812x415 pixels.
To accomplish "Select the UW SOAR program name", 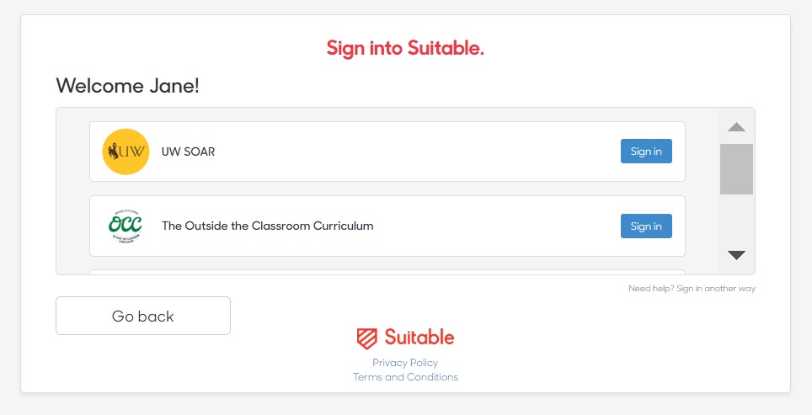I will pos(188,152).
